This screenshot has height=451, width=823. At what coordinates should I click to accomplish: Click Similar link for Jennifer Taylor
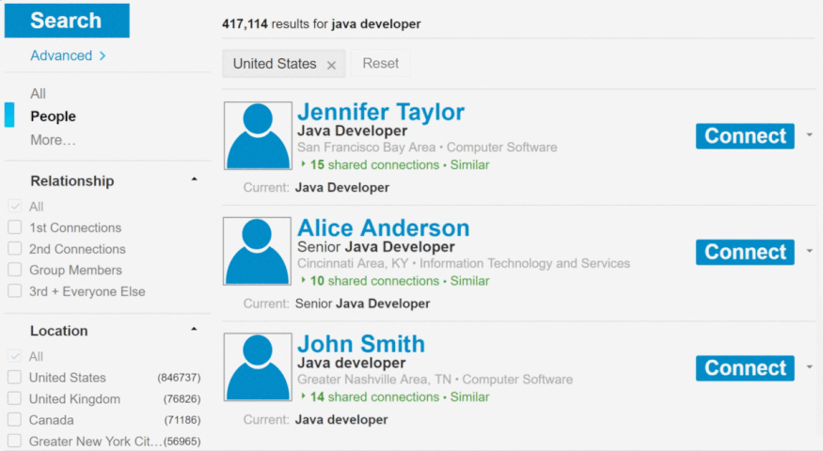(x=469, y=164)
